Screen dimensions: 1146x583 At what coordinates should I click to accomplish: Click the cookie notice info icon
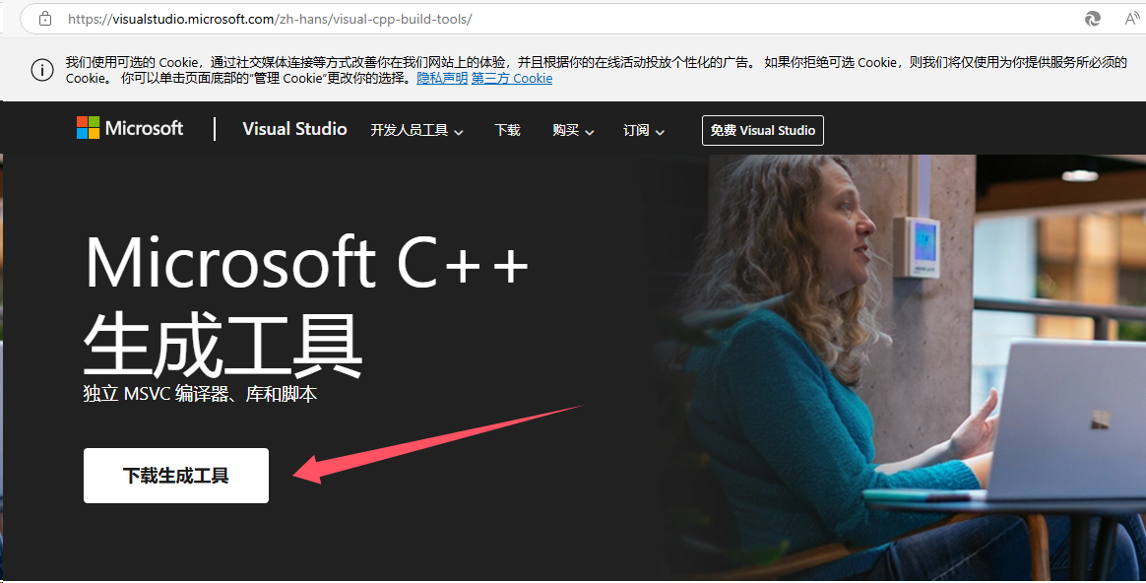[x=42, y=70]
